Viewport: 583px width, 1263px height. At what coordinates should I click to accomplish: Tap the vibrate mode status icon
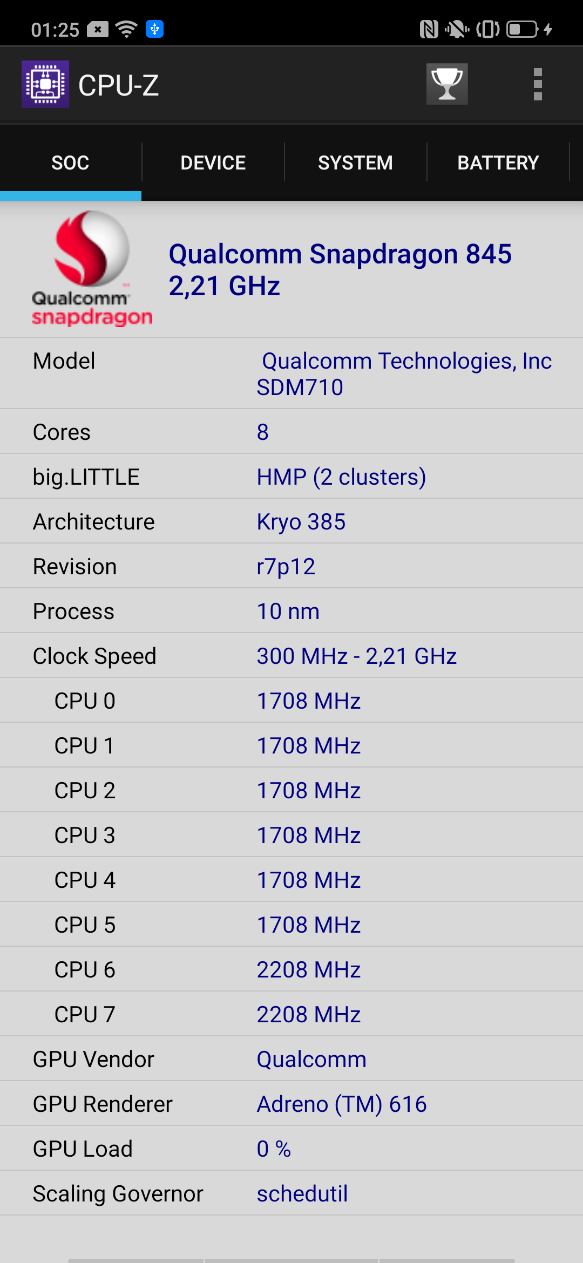coord(487,29)
